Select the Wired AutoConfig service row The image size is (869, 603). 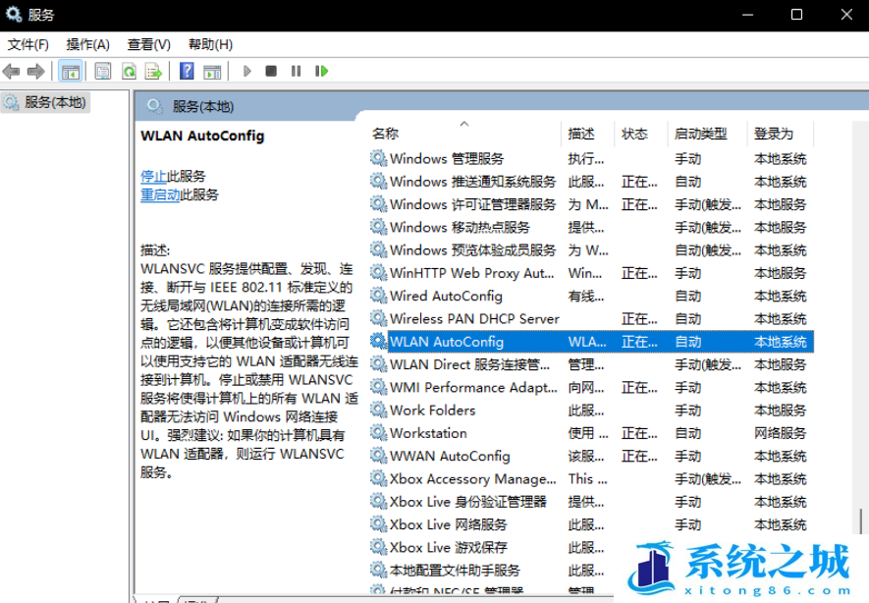446,296
